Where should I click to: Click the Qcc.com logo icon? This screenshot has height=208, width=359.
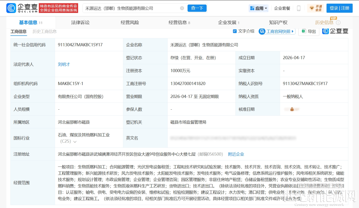(x=11, y=8)
